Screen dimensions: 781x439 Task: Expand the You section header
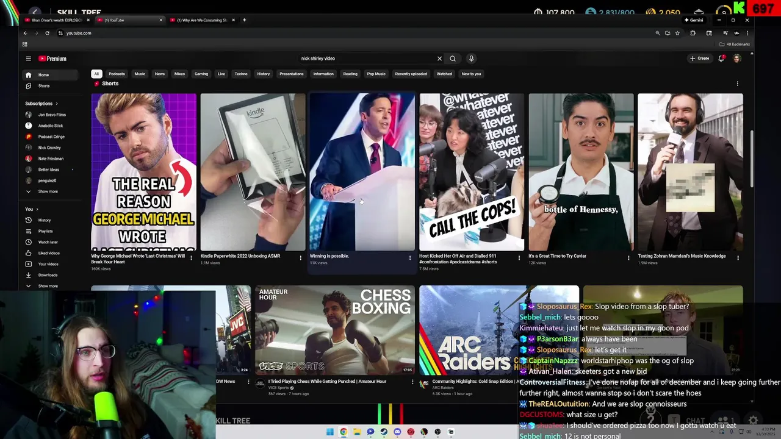click(32, 209)
